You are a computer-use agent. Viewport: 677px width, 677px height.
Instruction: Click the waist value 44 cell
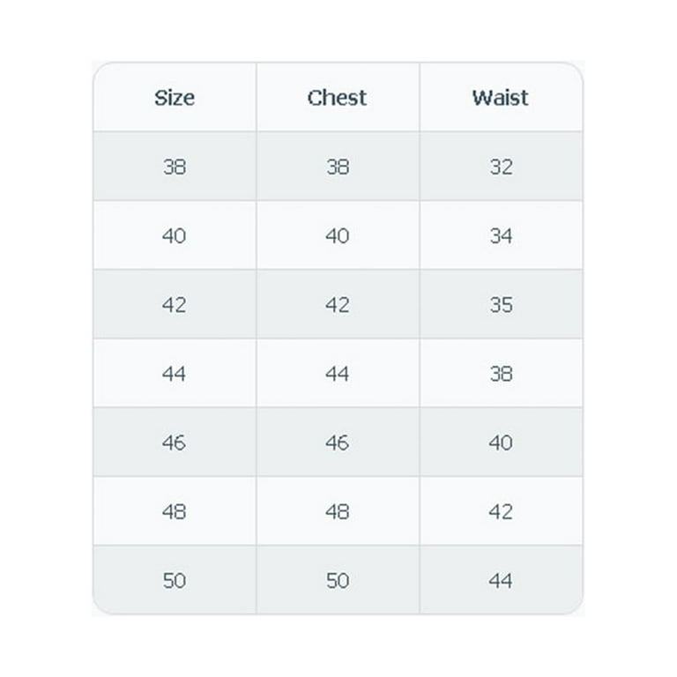pyautogui.click(x=501, y=580)
